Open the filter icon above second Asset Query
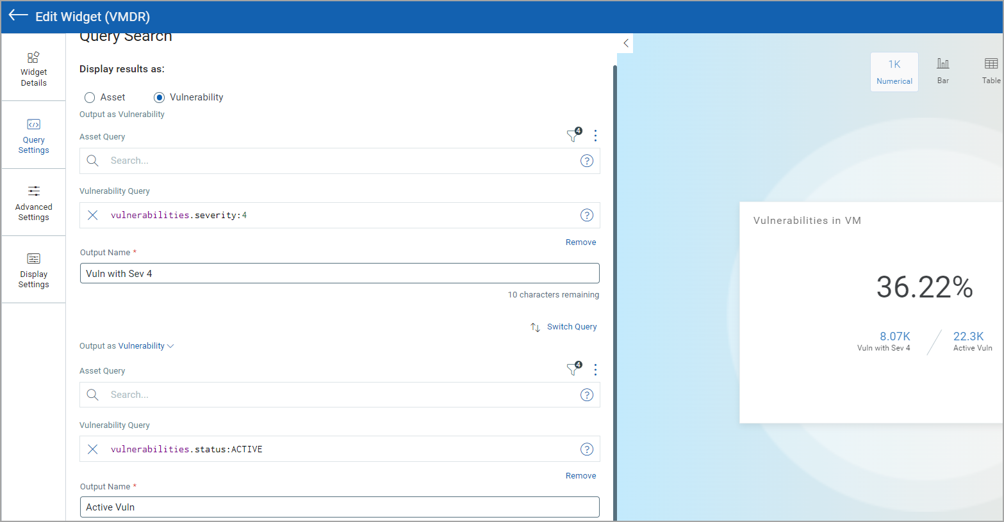Viewport: 1004px width, 522px height. tap(573, 369)
